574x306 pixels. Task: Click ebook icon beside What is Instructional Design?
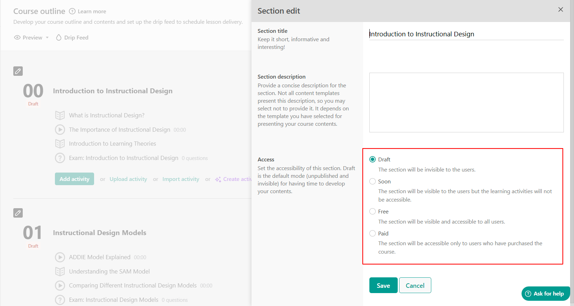[x=60, y=115]
